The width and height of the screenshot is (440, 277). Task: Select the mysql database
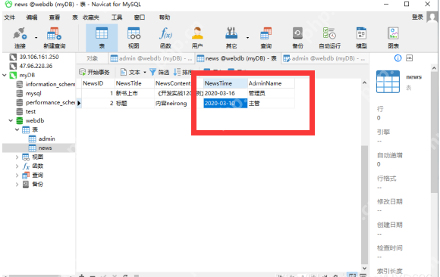pos(33,93)
